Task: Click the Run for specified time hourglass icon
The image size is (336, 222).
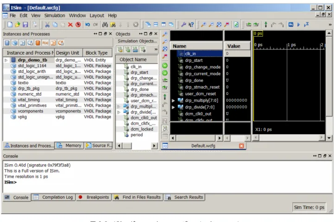Action: click(306, 25)
